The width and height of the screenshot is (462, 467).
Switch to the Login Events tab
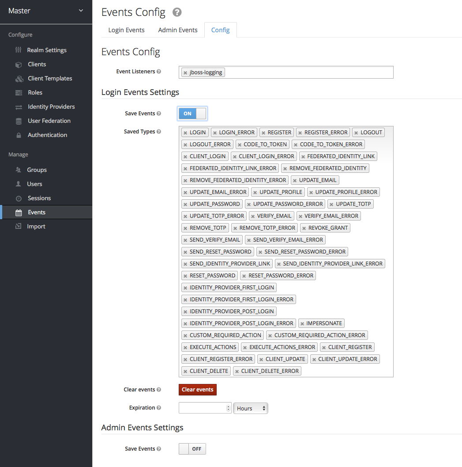click(x=126, y=30)
